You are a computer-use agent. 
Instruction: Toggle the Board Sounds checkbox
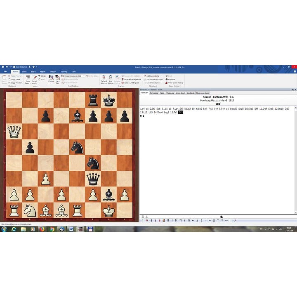point(20,67)
